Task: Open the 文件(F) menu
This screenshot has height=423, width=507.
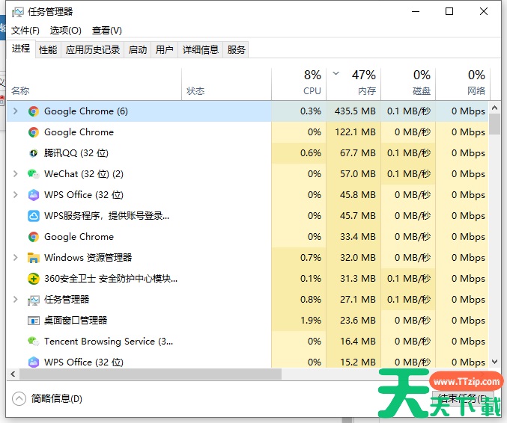Action: [25, 31]
